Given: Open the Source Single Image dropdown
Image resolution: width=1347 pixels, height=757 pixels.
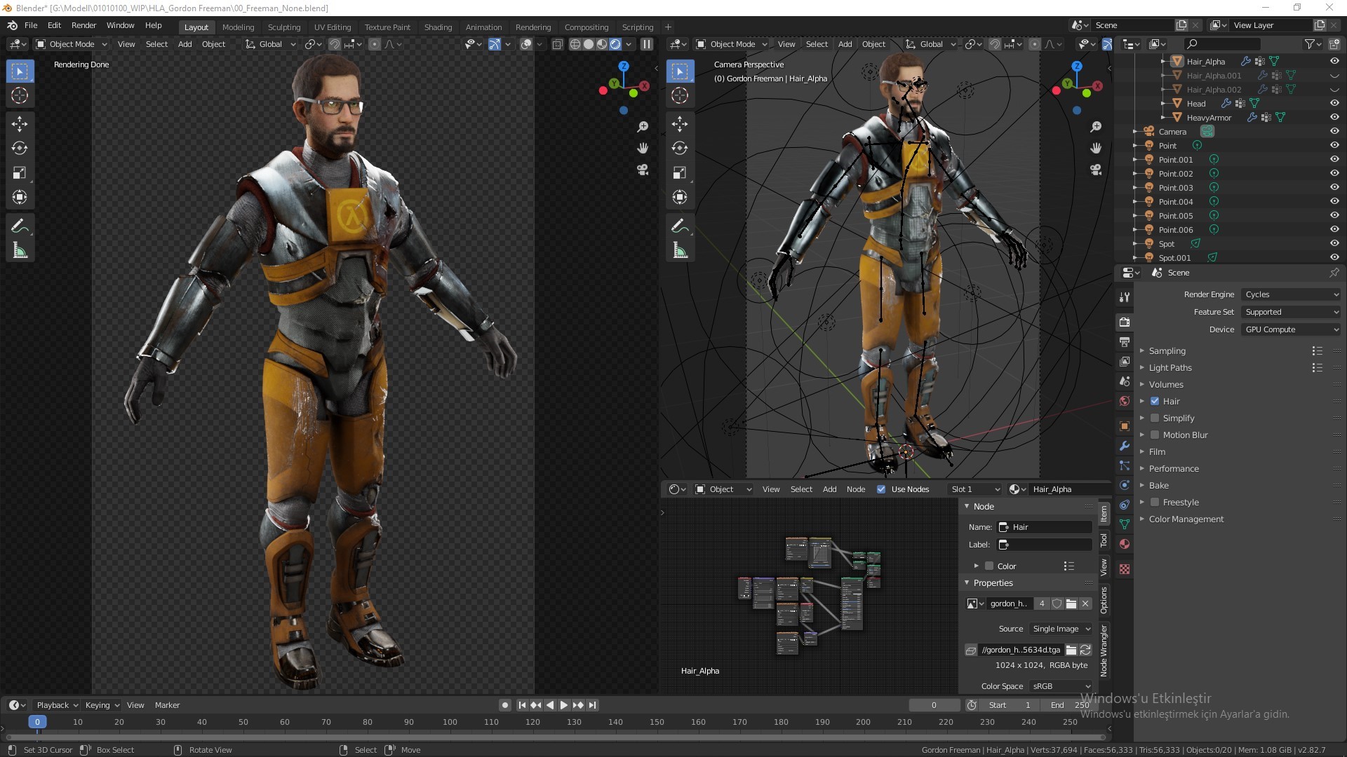Looking at the screenshot, I should click(1061, 629).
